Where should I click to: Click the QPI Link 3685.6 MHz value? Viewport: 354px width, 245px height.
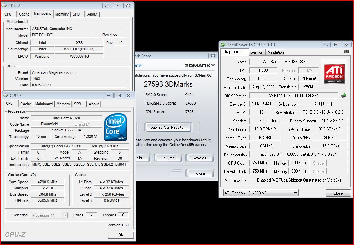48,200
